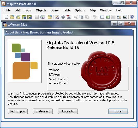This screenshot has height=128, width=138.
Task: Maximize the MapInfo Professional main window
Action: pyautogui.click(x=122, y=3)
